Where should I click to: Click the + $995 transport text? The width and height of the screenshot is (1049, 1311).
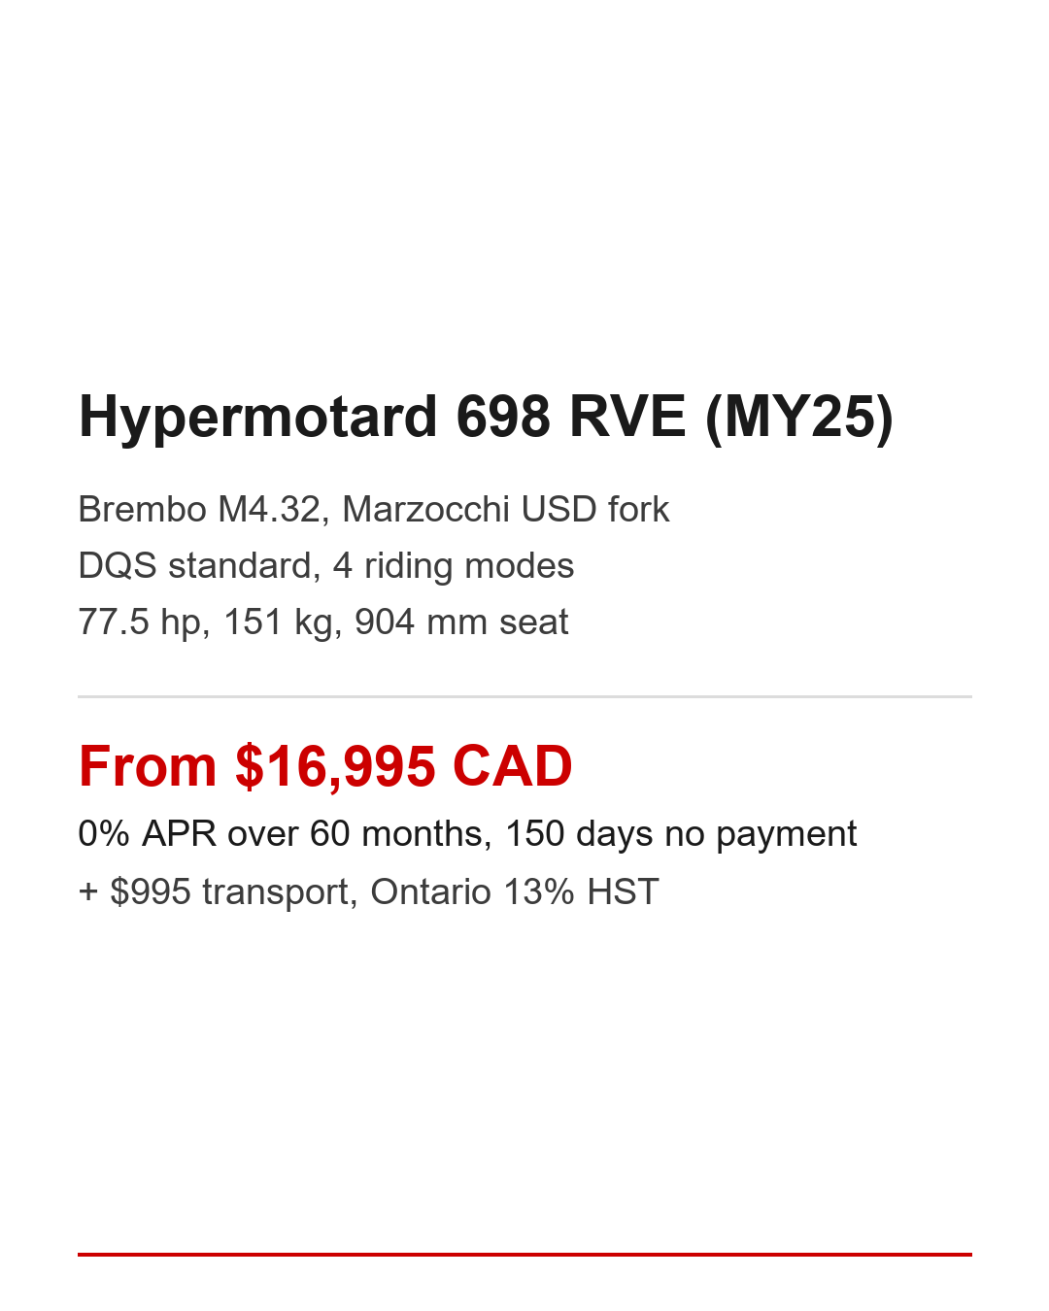point(218,891)
